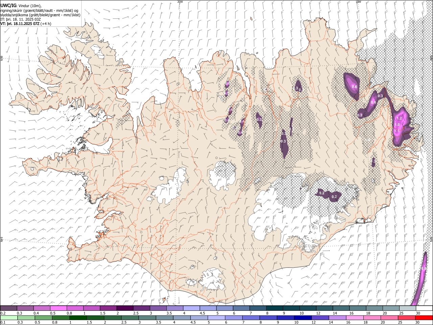
Task: Click the 20W longitude label at the top
Action: [180, 2]
